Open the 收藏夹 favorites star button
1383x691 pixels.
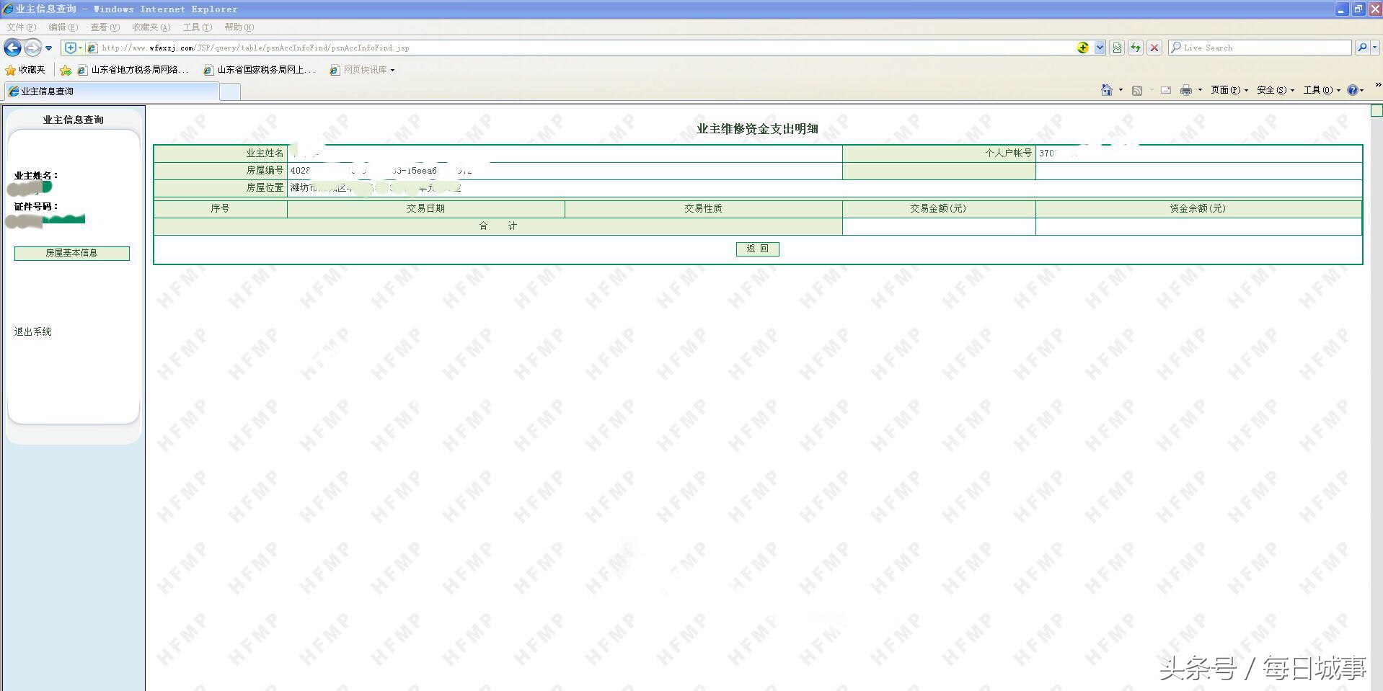pyautogui.click(x=25, y=70)
